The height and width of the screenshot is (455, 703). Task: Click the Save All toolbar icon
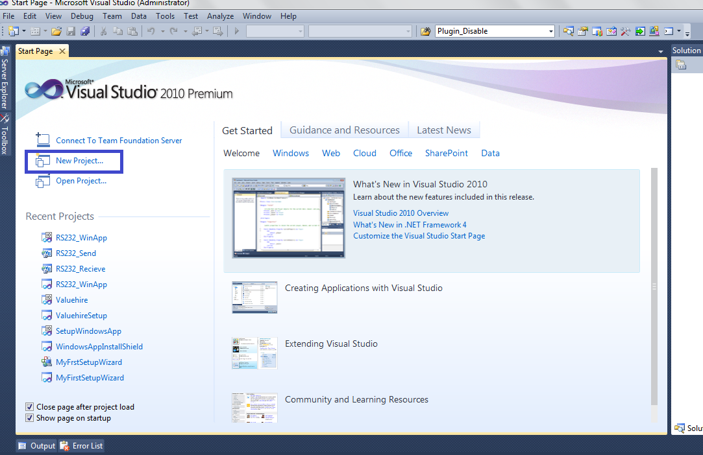pos(84,30)
